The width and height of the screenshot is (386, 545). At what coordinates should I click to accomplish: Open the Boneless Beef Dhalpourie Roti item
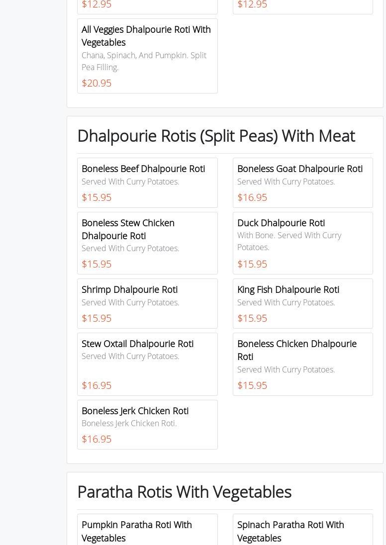[x=143, y=169]
